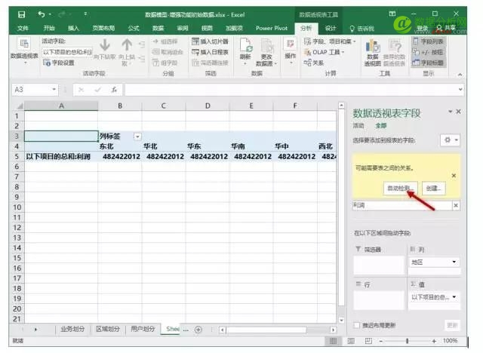Click the zoom slider handle
This screenshot has width=483, height=353.
coord(408,341)
